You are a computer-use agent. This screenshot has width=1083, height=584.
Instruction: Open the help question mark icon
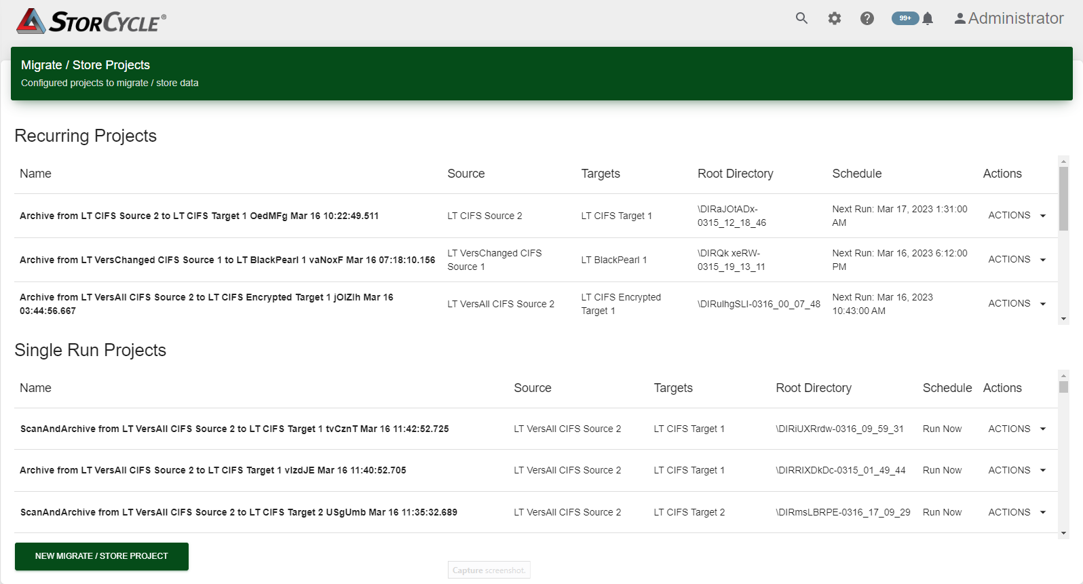(x=867, y=18)
